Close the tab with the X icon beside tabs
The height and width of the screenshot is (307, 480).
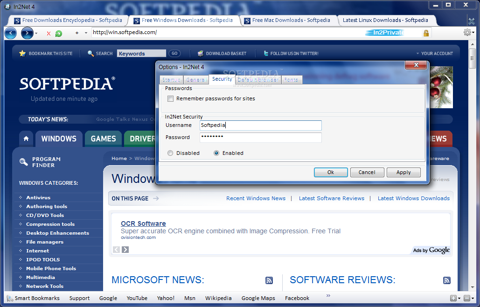[472, 21]
